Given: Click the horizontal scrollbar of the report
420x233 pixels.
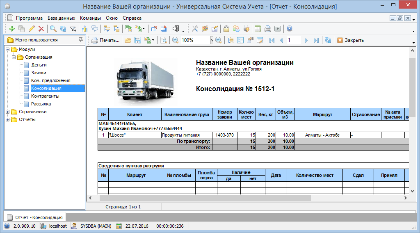Looking at the screenshot, I should coord(205,198).
